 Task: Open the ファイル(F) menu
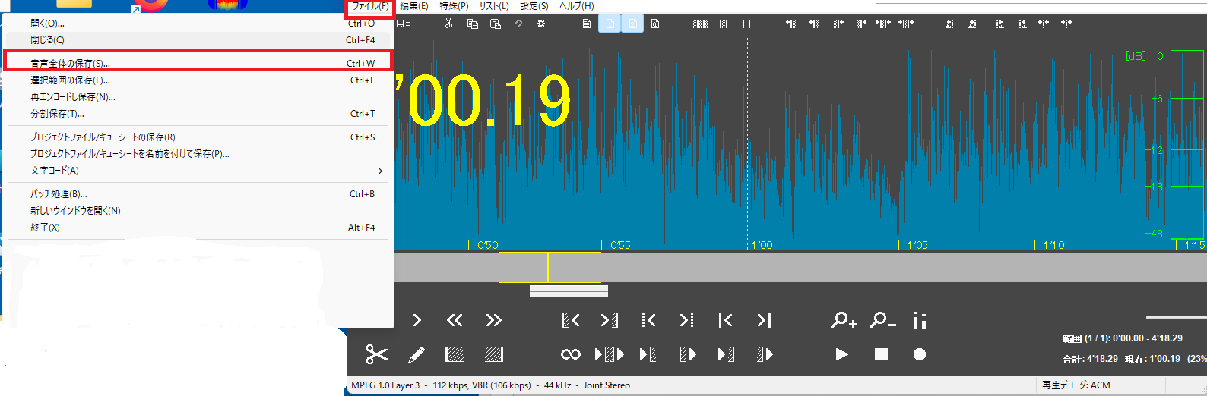pyautogui.click(x=370, y=6)
